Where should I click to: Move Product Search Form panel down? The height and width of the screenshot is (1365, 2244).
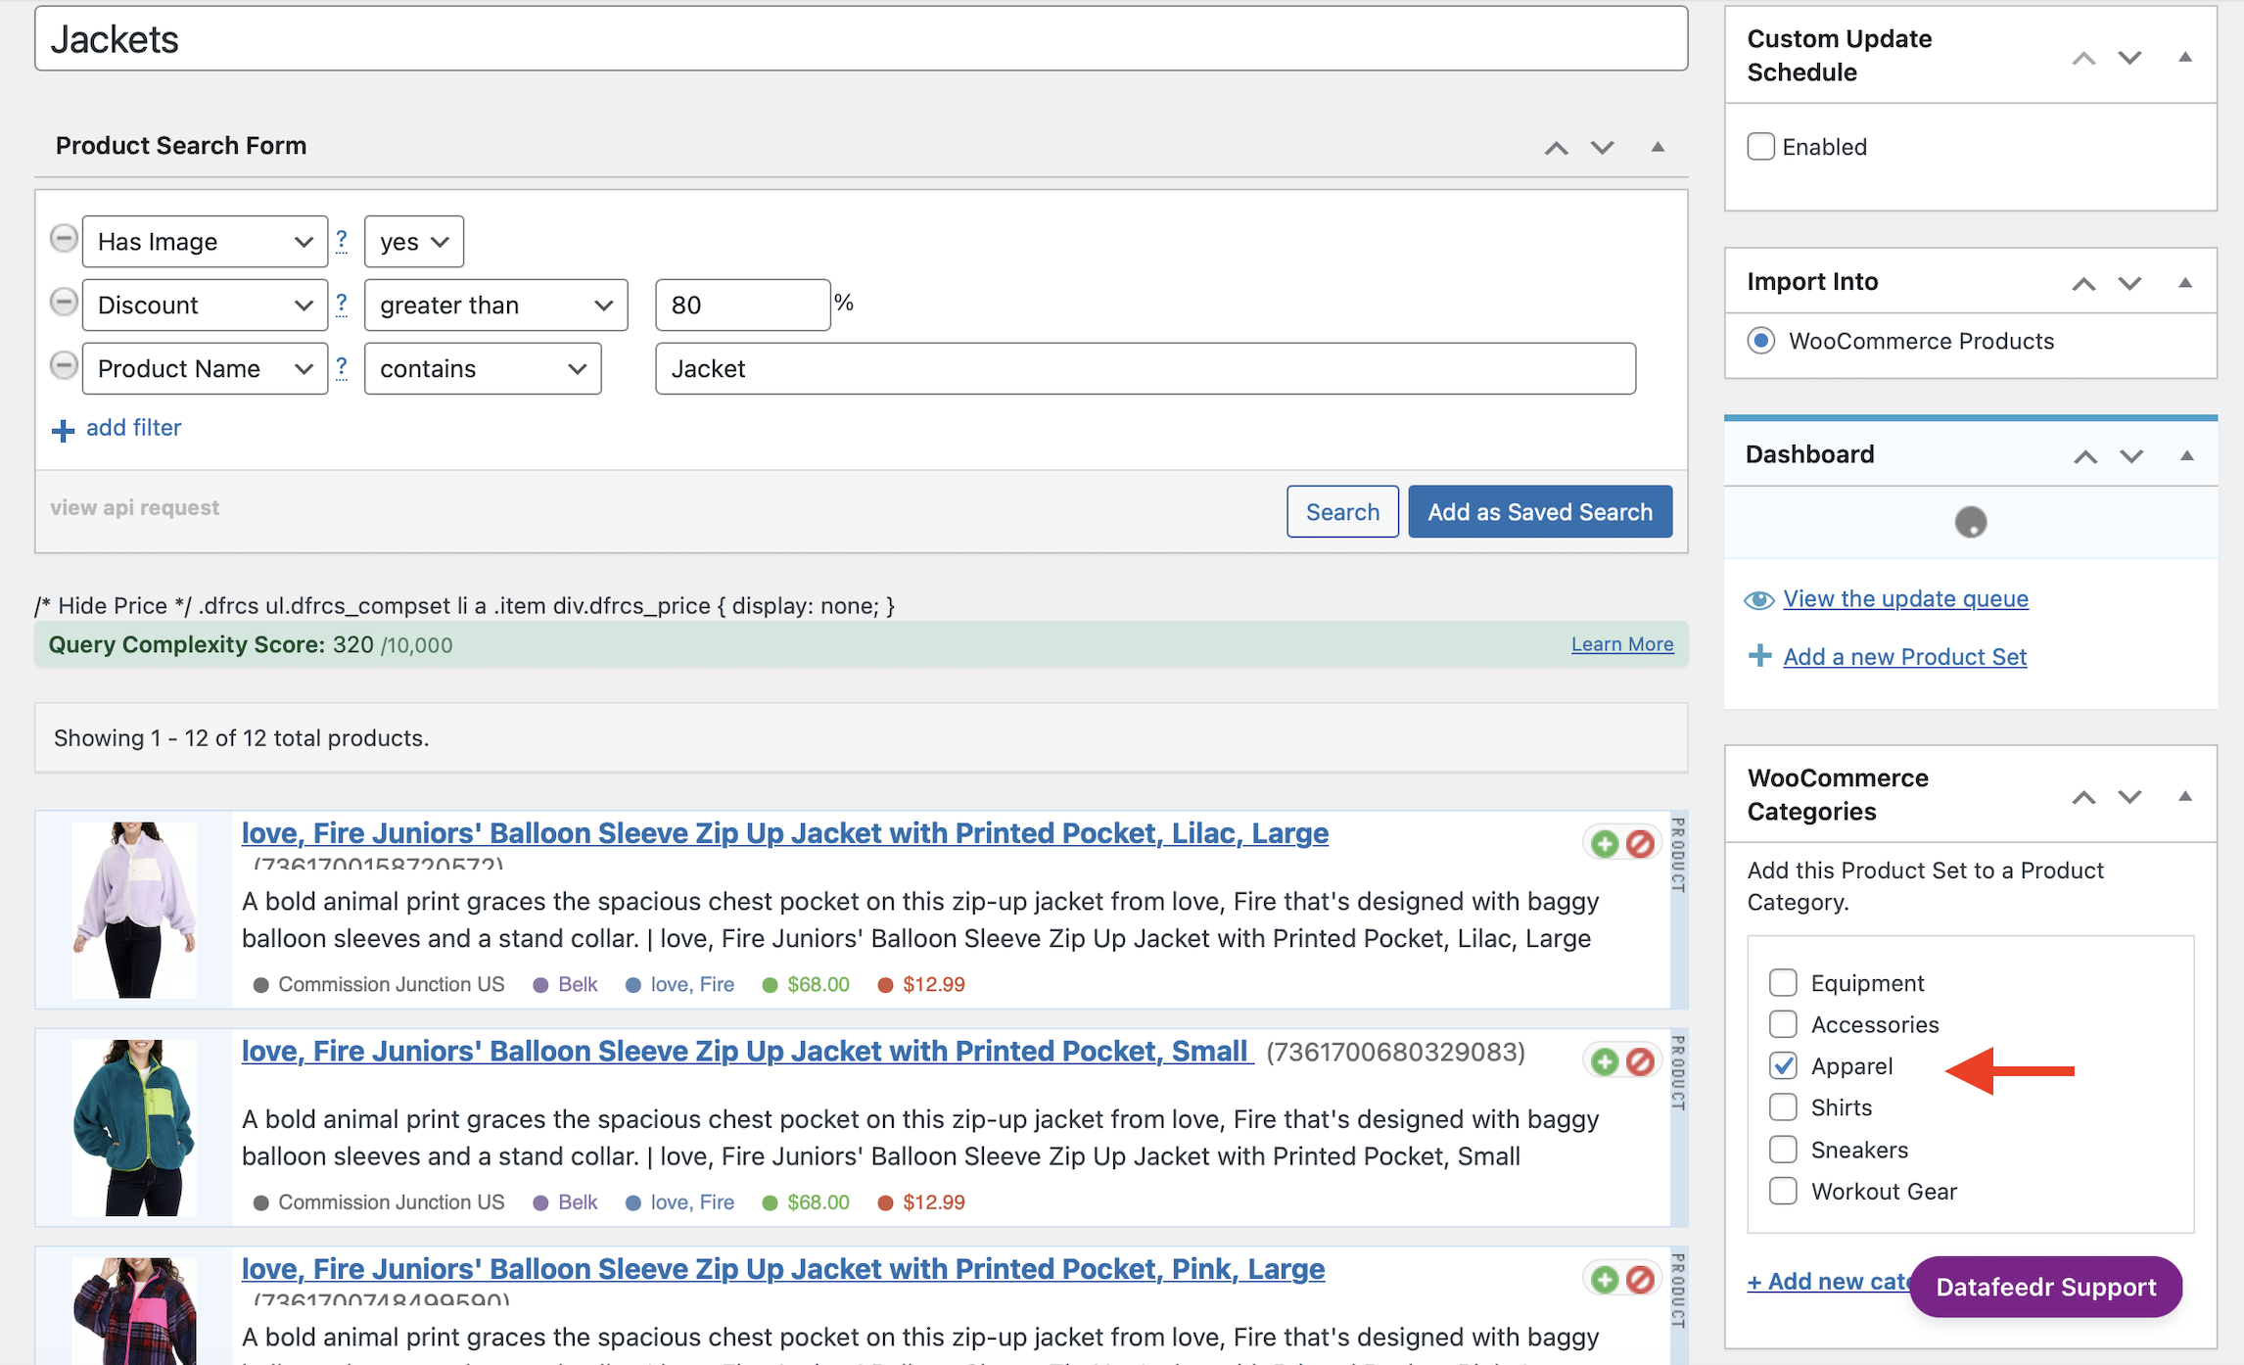(x=1602, y=148)
